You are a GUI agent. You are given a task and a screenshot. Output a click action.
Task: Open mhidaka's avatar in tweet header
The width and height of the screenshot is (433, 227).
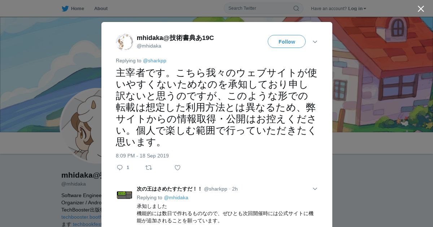tap(124, 42)
